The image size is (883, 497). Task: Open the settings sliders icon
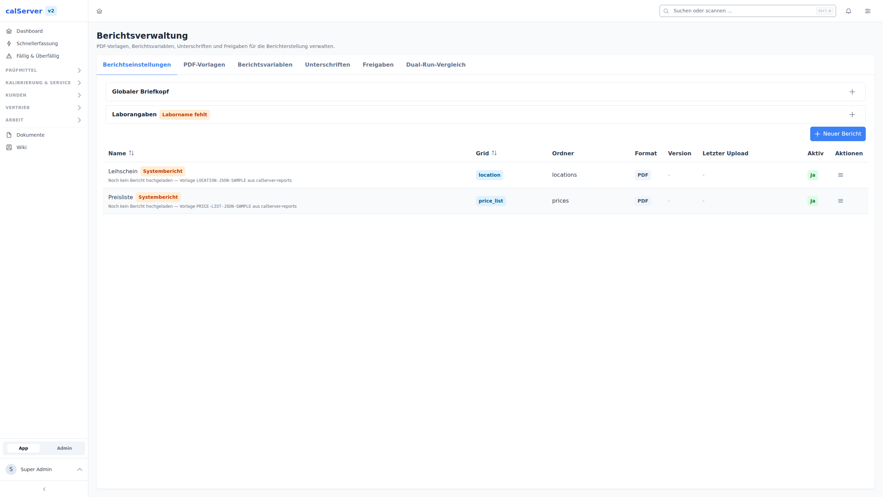pyautogui.click(x=868, y=11)
